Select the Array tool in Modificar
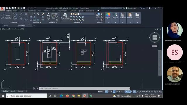Viewport: 187px width, 105px height. coord(38,20)
